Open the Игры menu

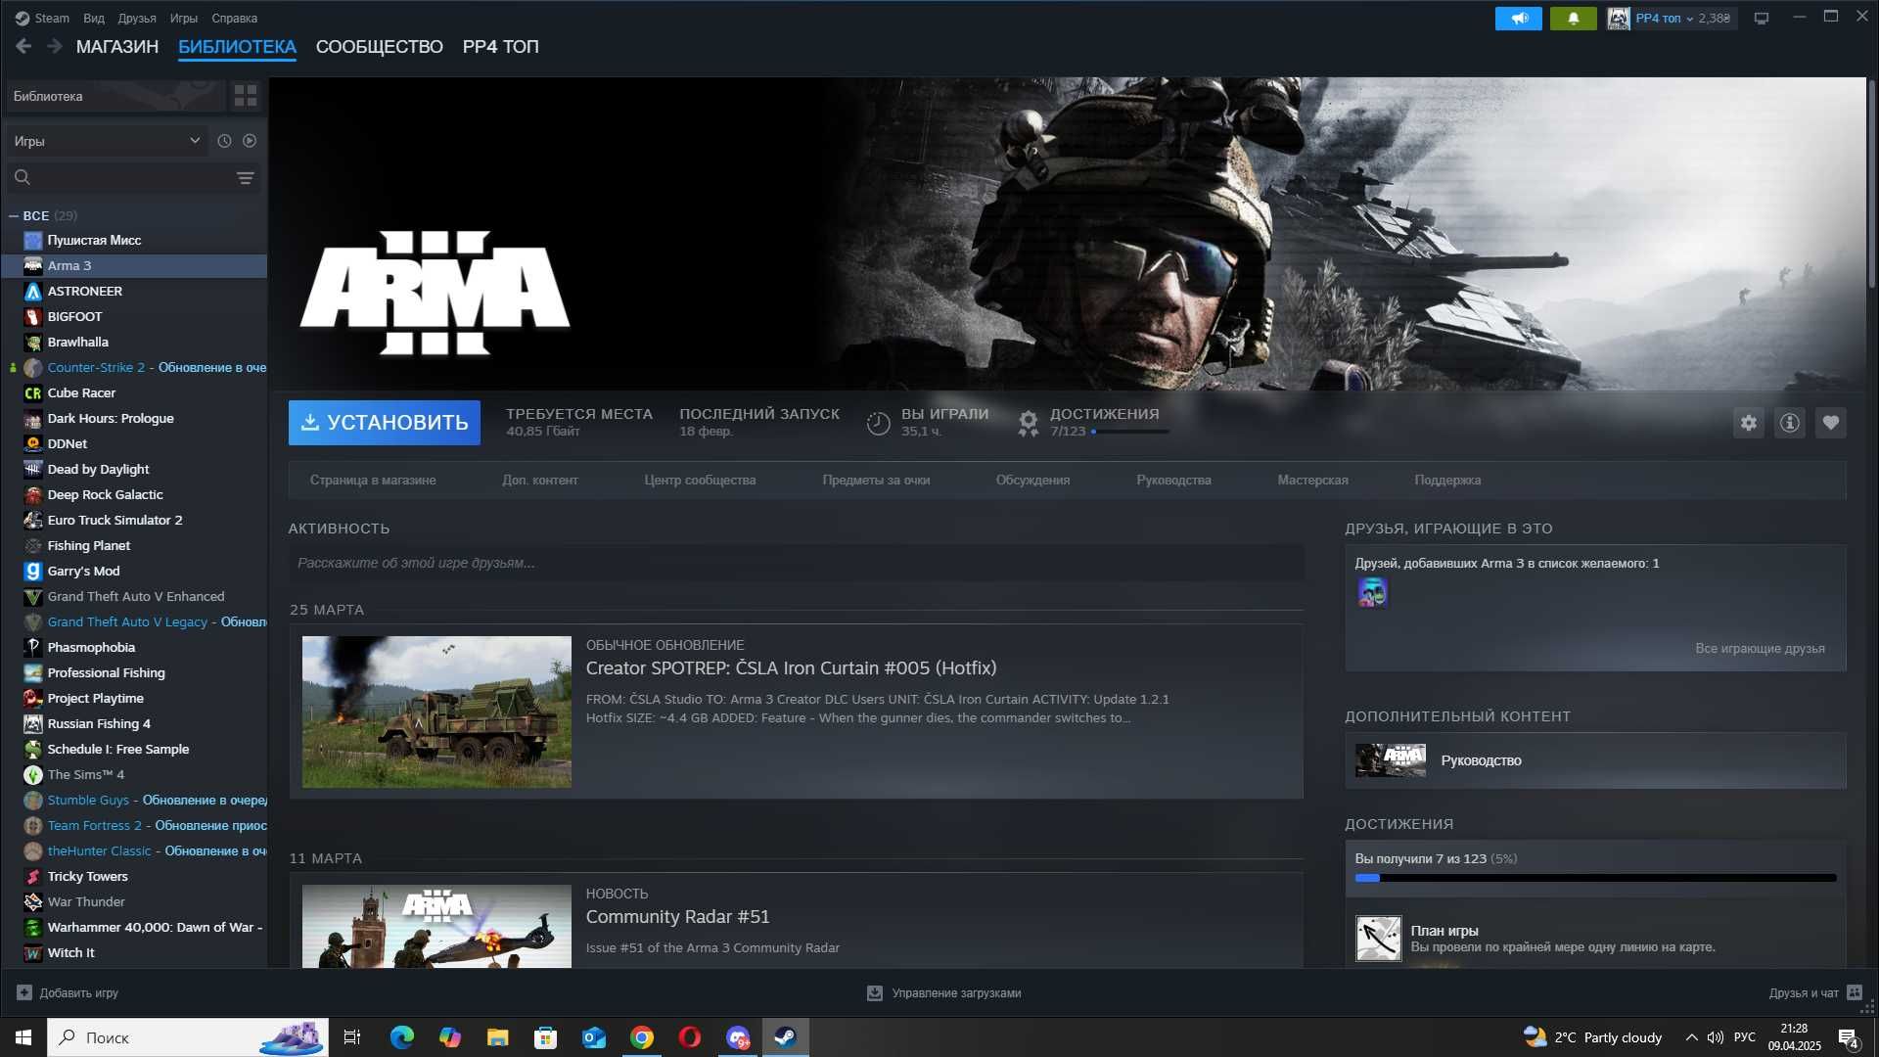[x=184, y=18]
